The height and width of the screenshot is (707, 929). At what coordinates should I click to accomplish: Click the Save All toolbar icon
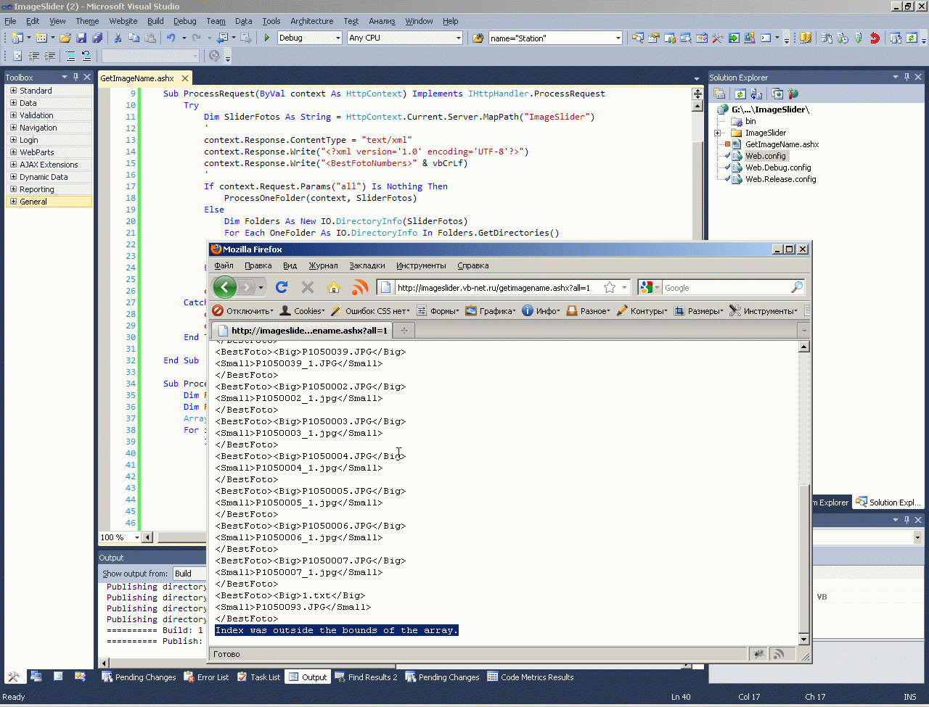[97, 38]
